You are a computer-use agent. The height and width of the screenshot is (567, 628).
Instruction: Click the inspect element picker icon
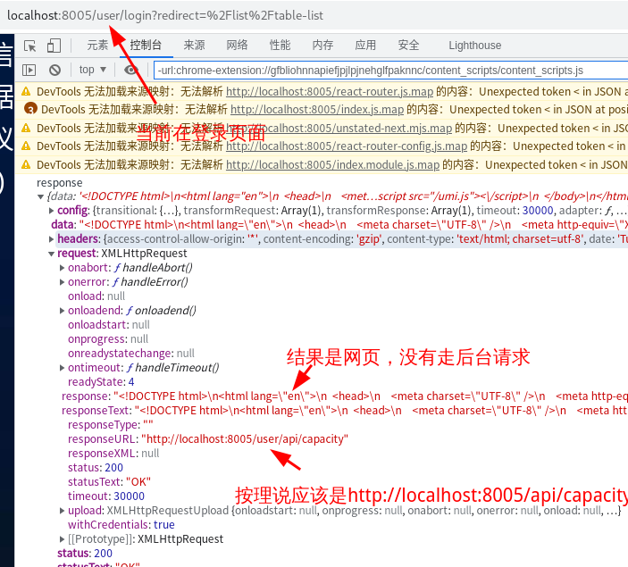coord(30,46)
